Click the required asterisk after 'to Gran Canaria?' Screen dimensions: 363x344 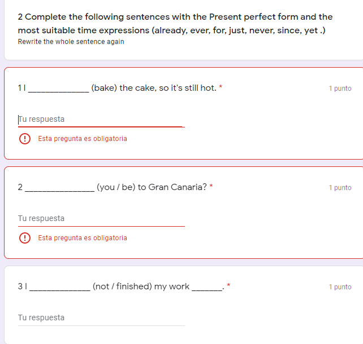pyautogui.click(x=211, y=187)
